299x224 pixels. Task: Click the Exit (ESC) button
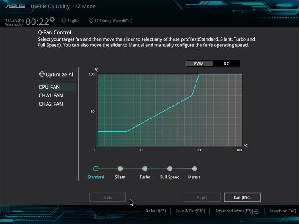click(242, 197)
